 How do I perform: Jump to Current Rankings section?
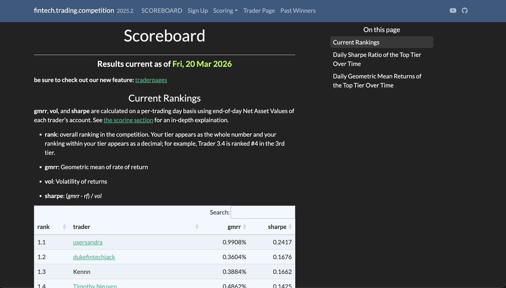(x=382, y=42)
